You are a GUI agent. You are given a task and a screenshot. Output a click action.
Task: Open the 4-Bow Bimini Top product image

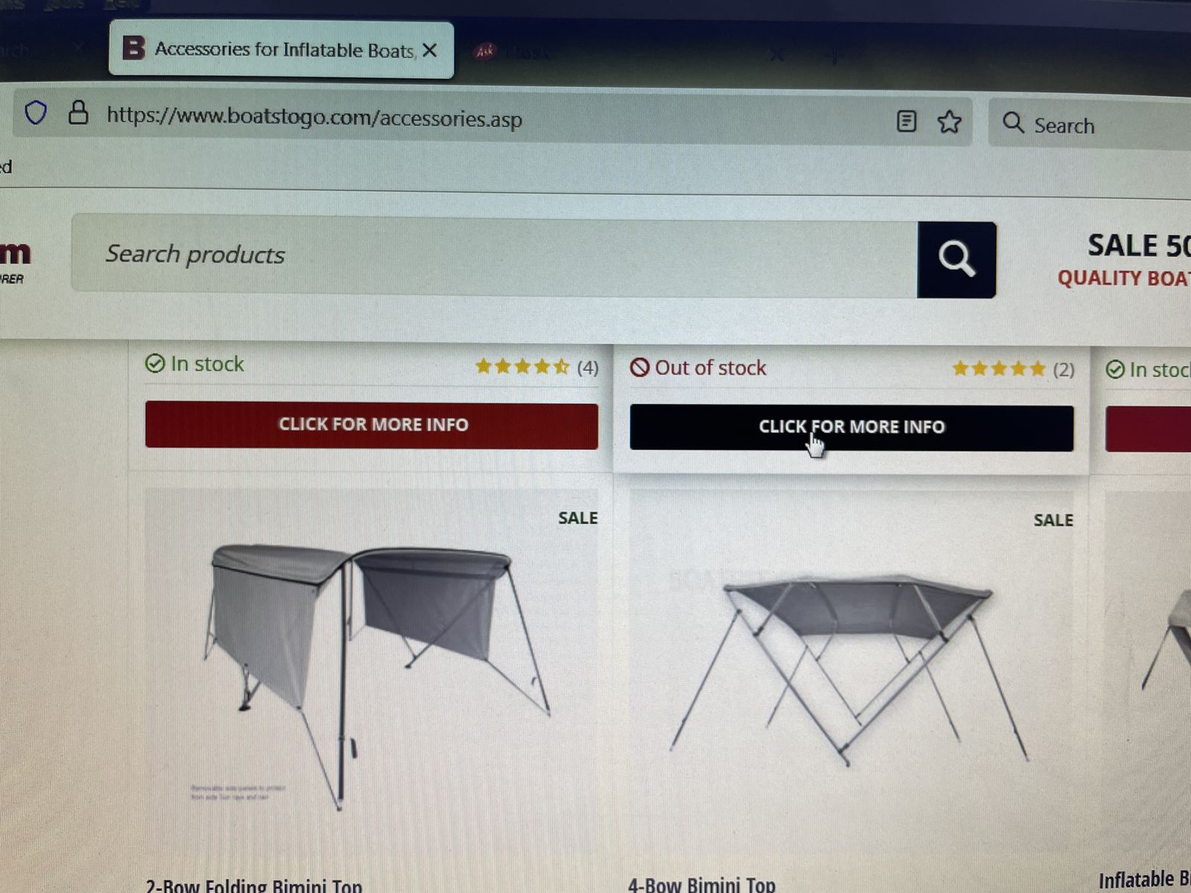pyautogui.click(x=852, y=670)
